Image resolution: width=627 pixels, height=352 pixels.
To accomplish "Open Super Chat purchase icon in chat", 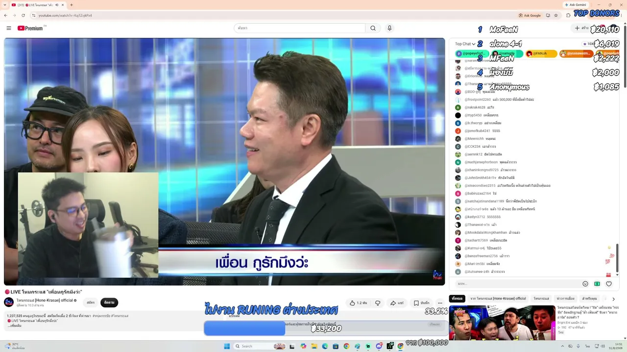I will [x=597, y=284].
